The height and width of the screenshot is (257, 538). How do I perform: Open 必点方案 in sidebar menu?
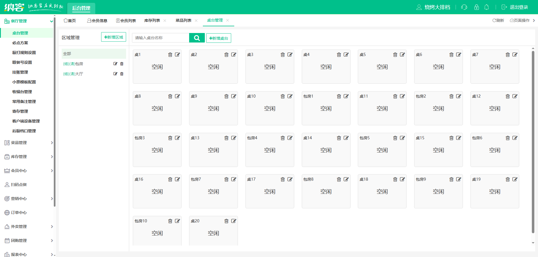[20, 43]
